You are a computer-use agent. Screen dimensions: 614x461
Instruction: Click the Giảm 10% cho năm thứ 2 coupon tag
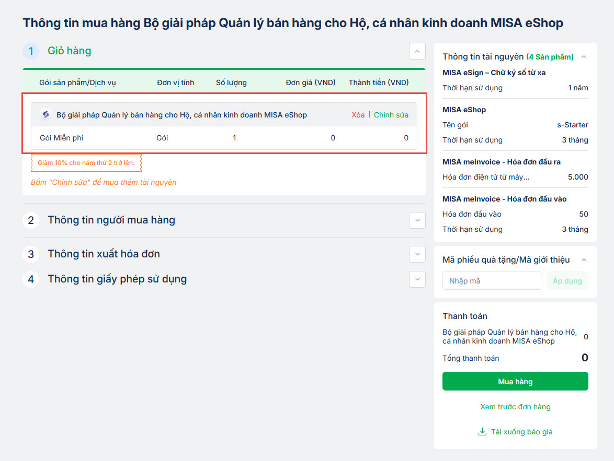pos(86,163)
